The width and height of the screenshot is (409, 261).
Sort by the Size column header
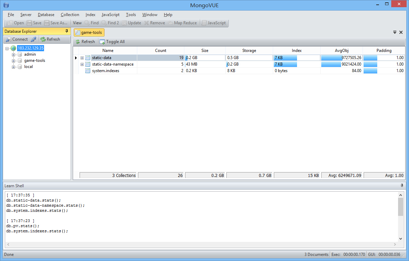pyautogui.click(x=205, y=50)
